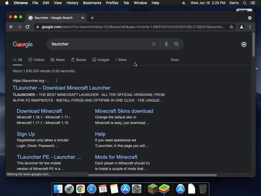The image size is (261, 196).
Task: Open a new tab with the plus button
Action: click(92, 18)
